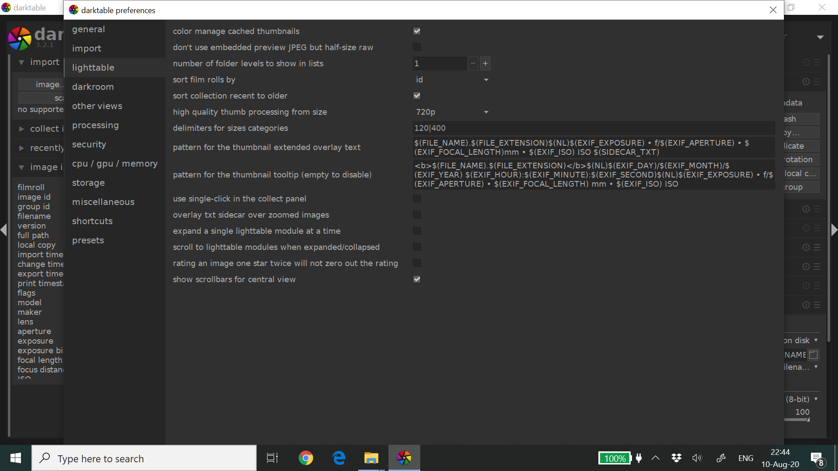This screenshot has width=838, height=471.
Task: Open File Explorer from the taskbar
Action: 371,458
